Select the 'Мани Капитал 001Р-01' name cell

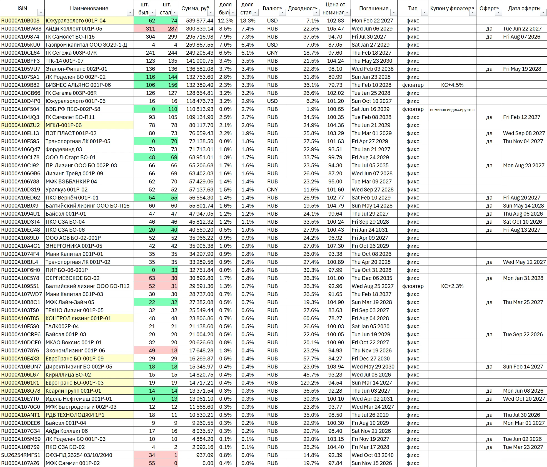pyautogui.click(x=89, y=254)
